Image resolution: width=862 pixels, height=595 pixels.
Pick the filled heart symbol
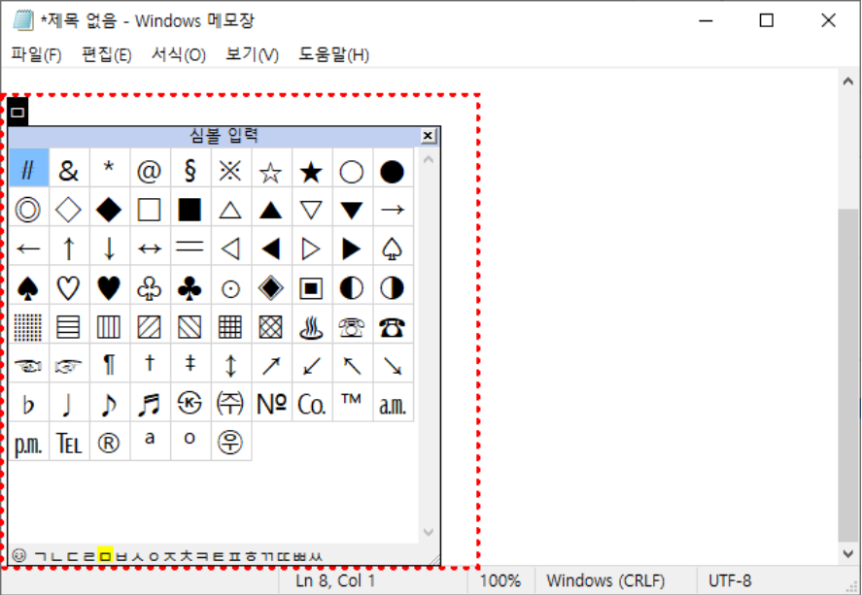pyautogui.click(x=108, y=288)
